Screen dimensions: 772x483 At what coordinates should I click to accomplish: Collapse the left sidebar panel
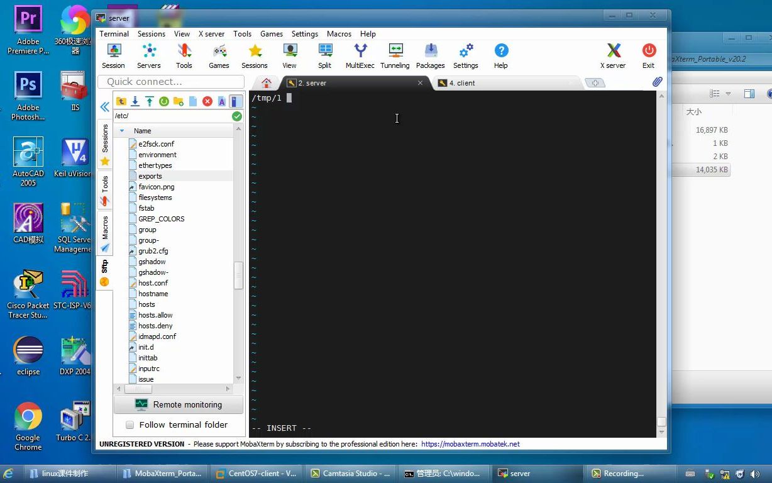pos(104,107)
